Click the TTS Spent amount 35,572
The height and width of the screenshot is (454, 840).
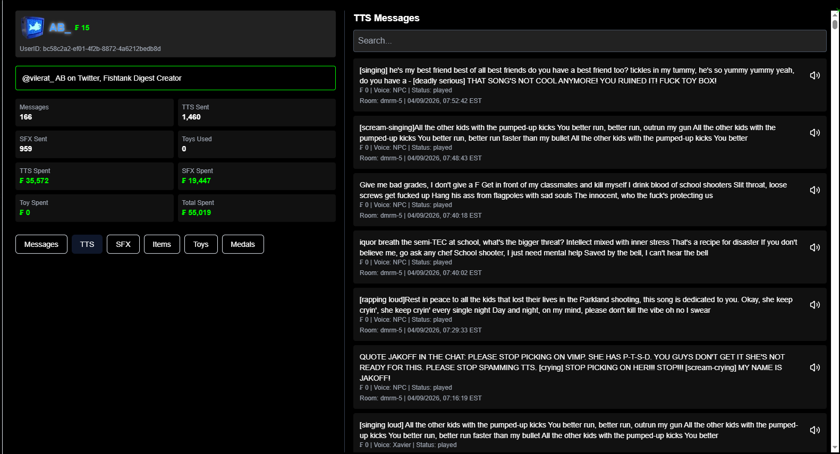34,181
